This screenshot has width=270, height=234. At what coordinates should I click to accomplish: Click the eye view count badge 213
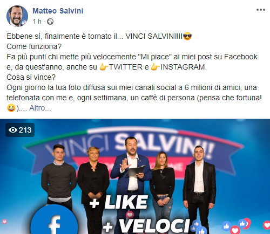point(20,130)
